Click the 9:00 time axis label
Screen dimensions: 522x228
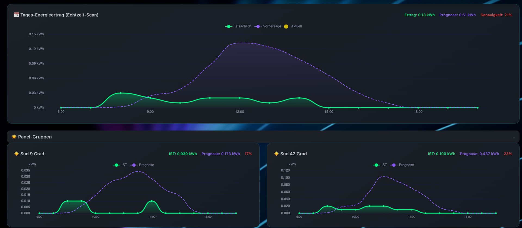[150, 112]
